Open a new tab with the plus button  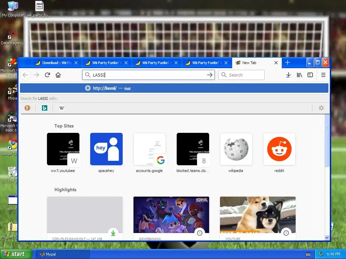tap(287, 62)
